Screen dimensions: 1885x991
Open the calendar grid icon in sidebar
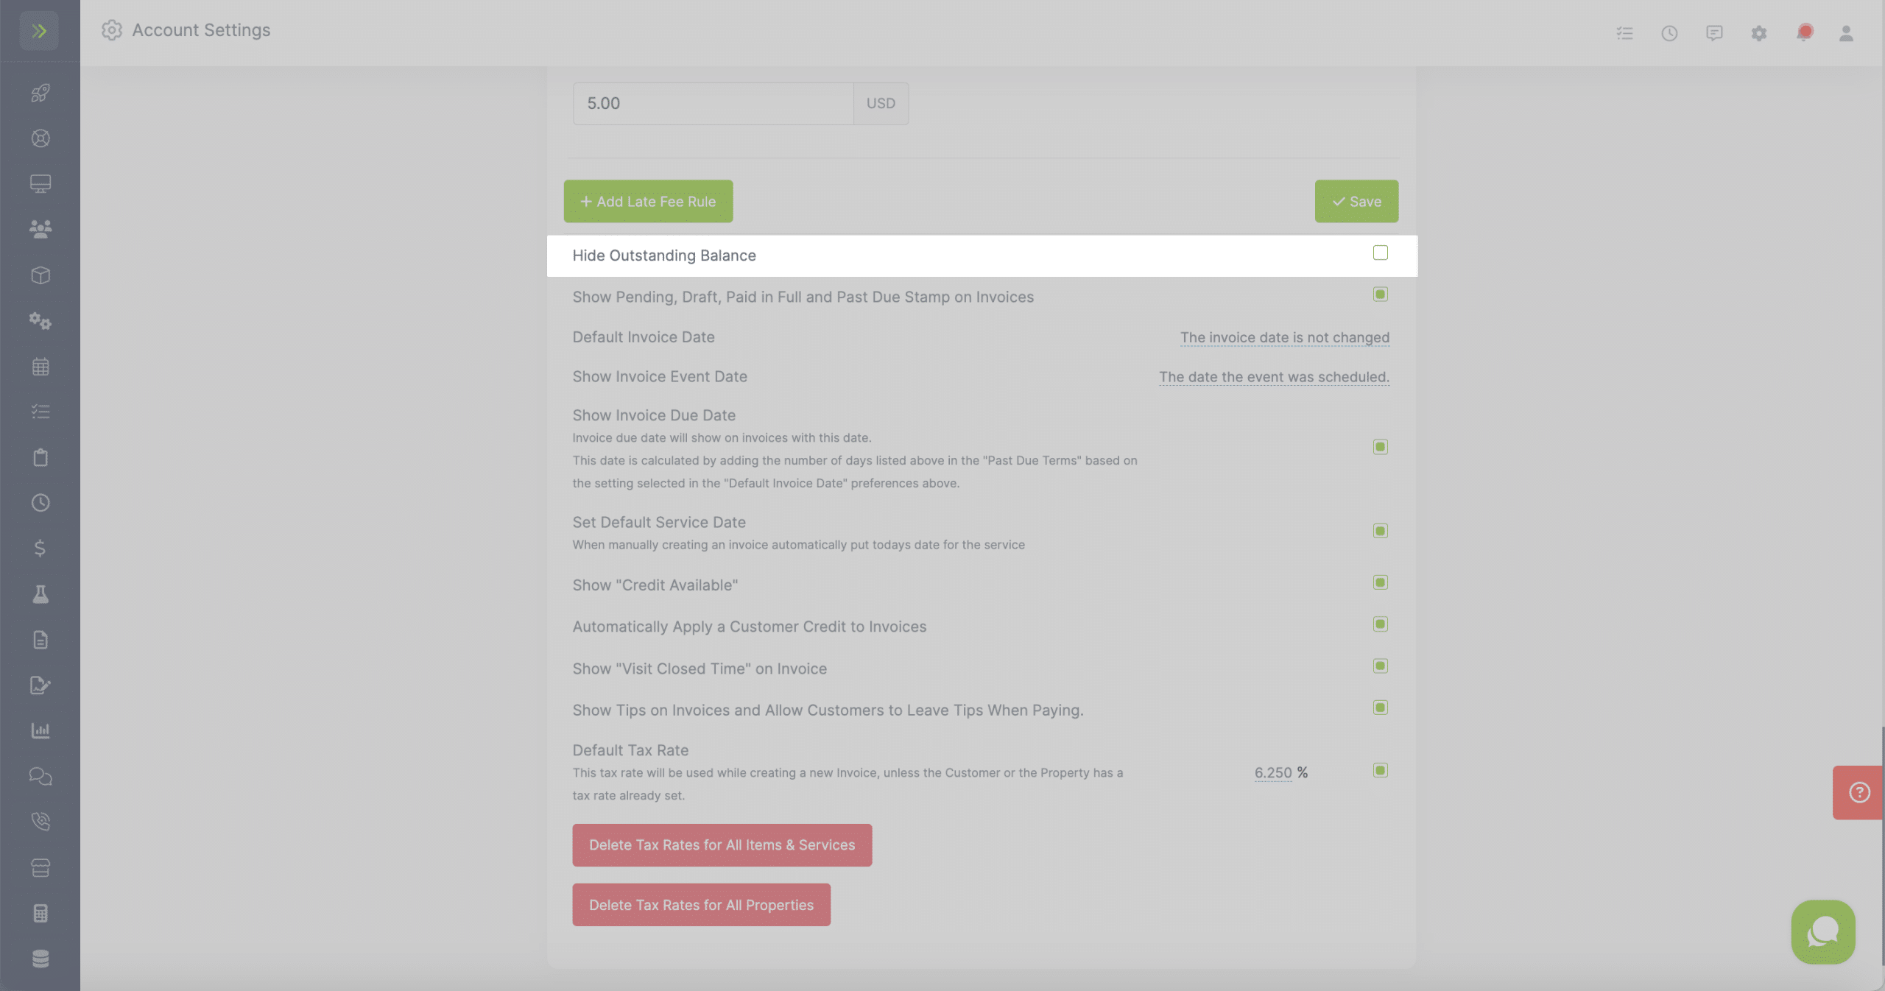point(40,367)
